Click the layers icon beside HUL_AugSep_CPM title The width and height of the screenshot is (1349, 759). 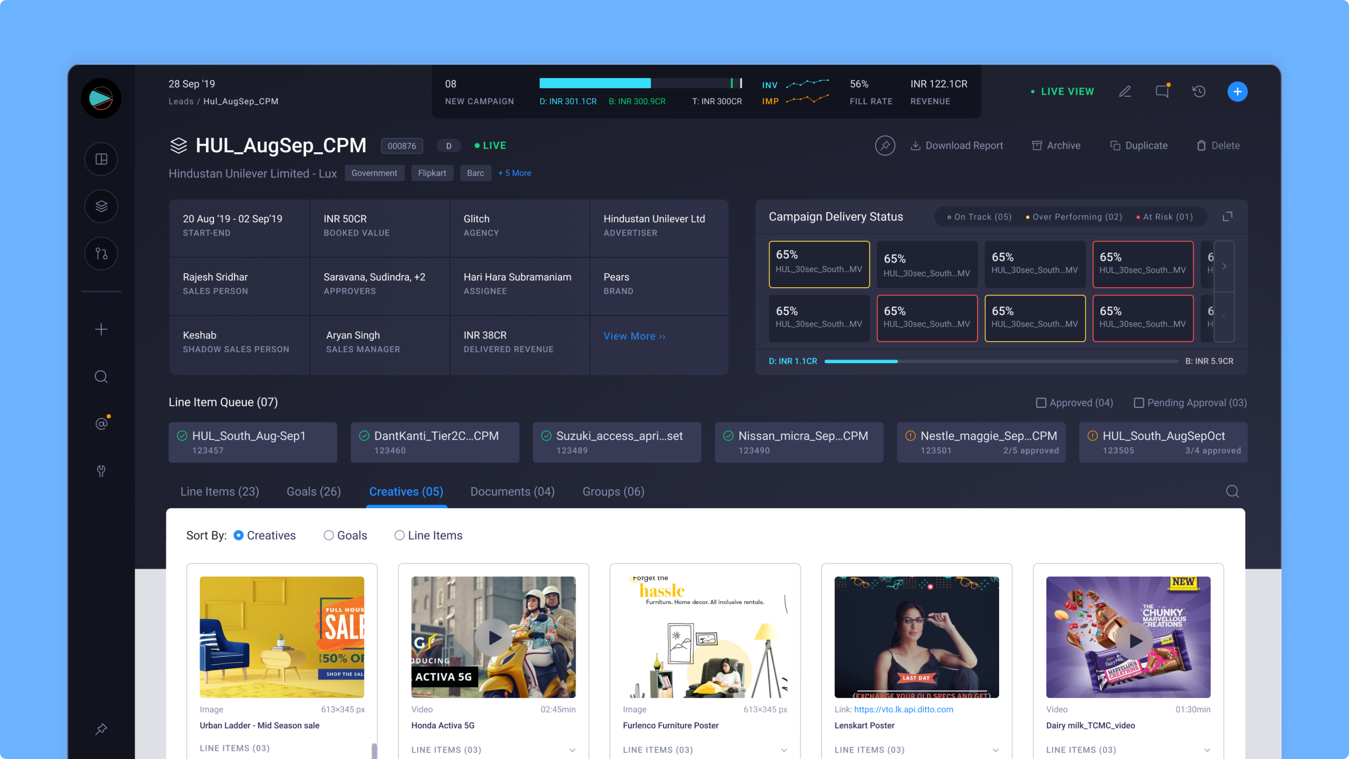179,145
